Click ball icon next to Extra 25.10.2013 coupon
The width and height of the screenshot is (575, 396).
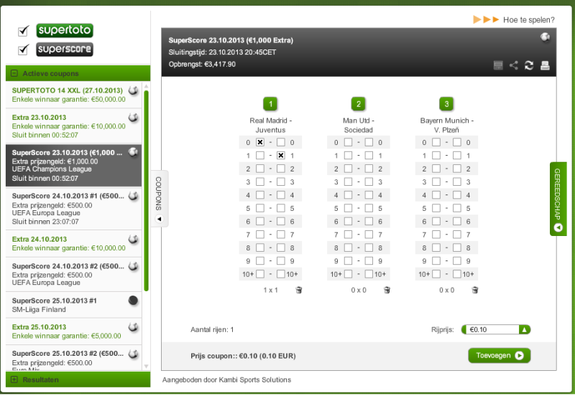coord(133,327)
